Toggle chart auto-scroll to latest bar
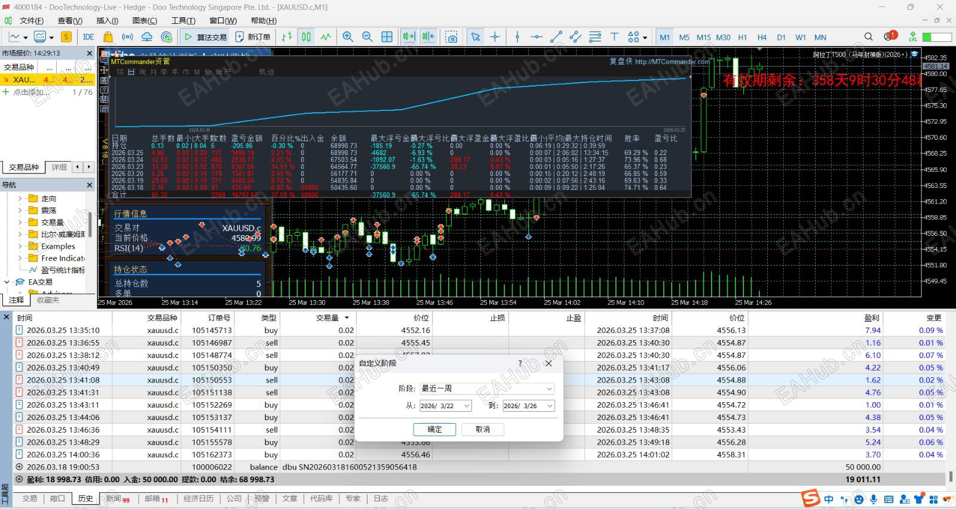Screen dimensions: 956x509 click(409, 37)
